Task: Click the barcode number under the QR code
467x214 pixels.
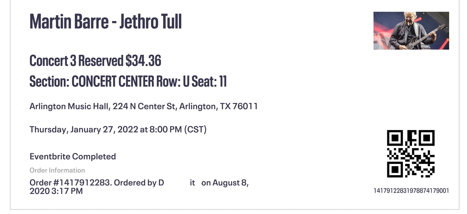Action: (x=411, y=191)
